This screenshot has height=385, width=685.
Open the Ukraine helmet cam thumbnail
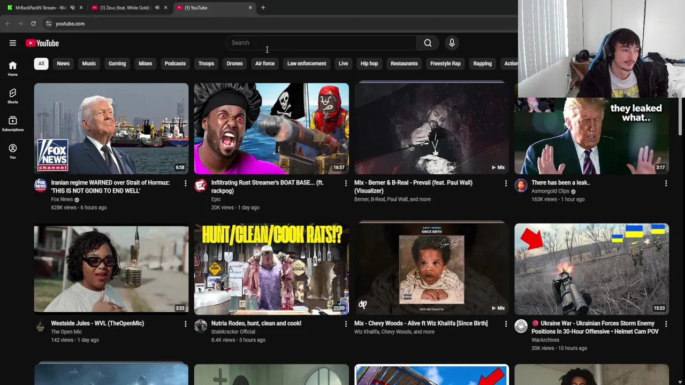pyautogui.click(x=591, y=269)
